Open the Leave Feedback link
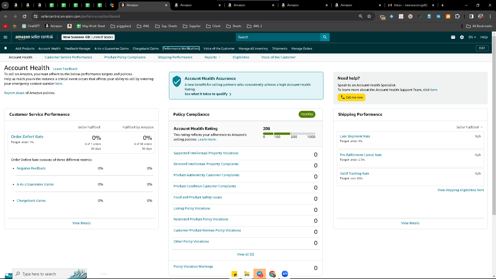 [65, 69]
